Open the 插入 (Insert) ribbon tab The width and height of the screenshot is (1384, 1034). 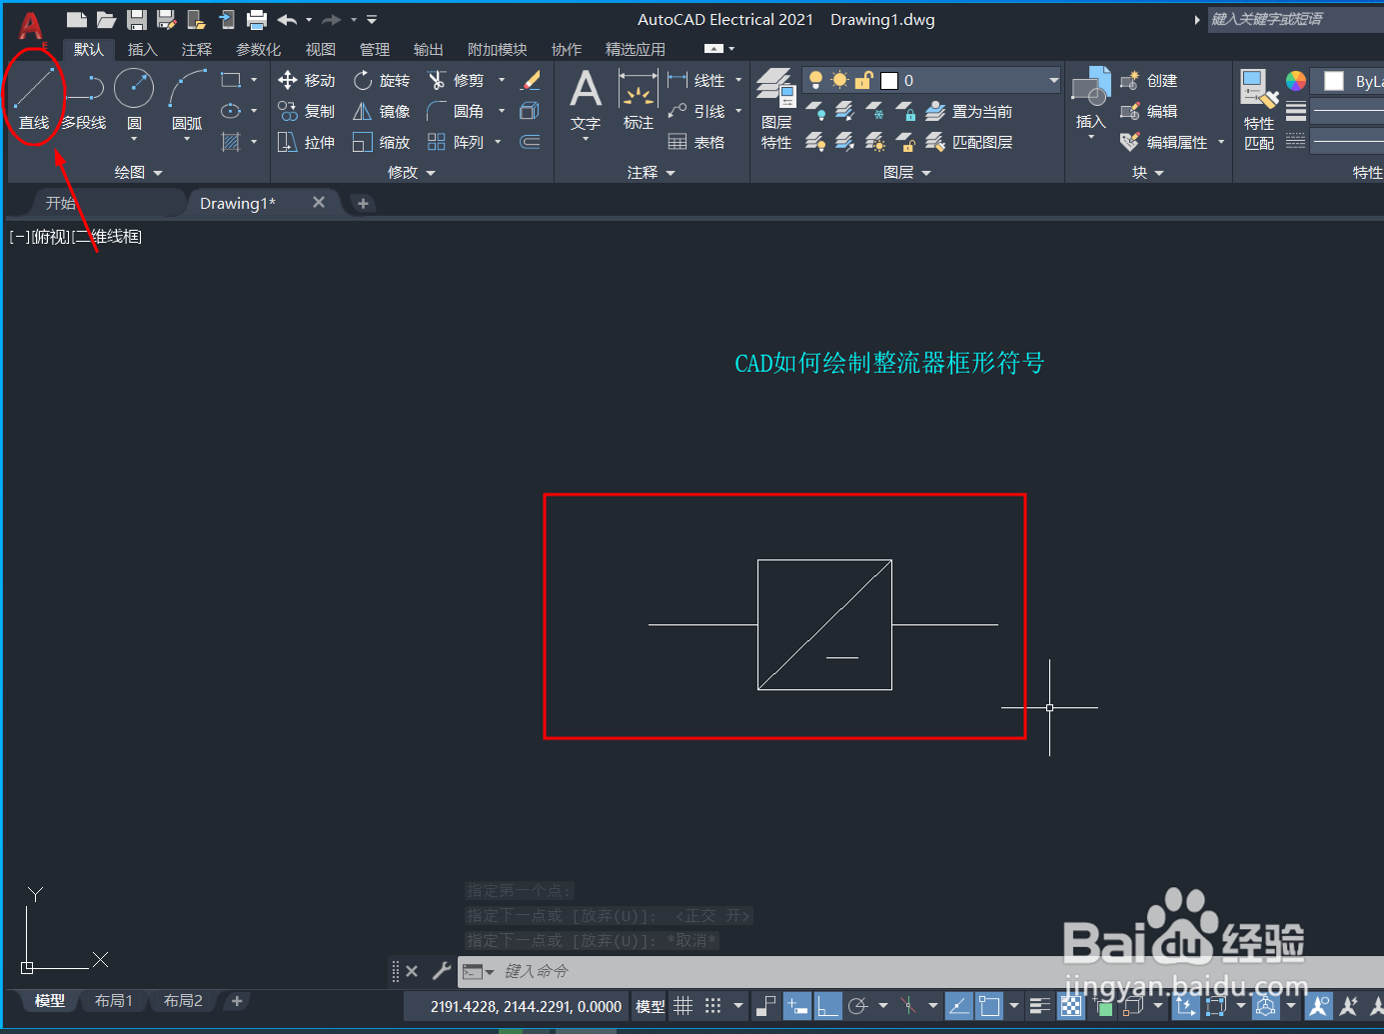tap(142, 49)
